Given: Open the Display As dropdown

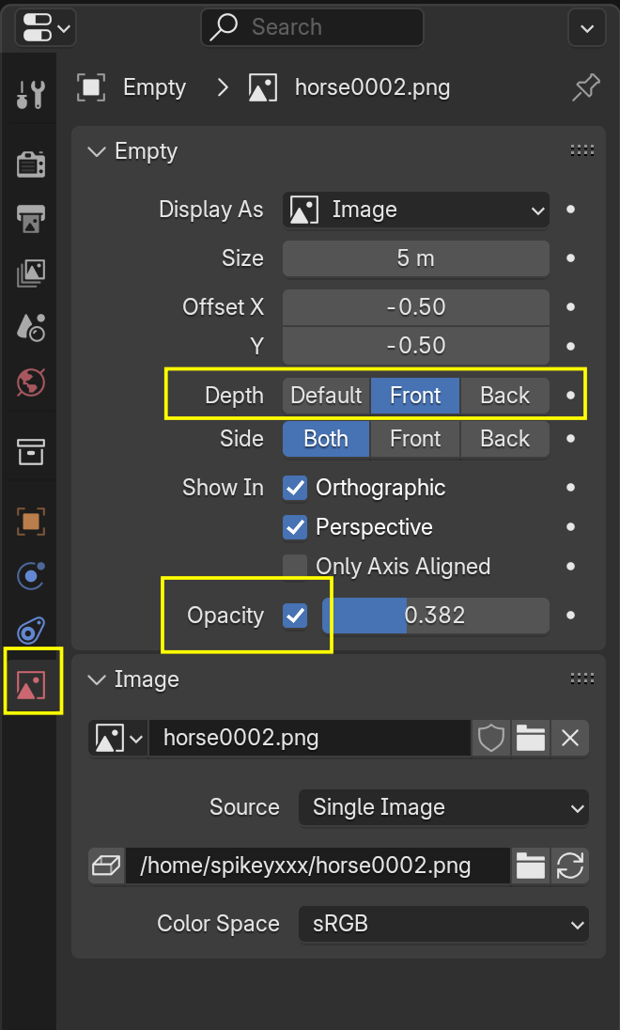Looking at the screenshot, I should [x=416, y=210].
